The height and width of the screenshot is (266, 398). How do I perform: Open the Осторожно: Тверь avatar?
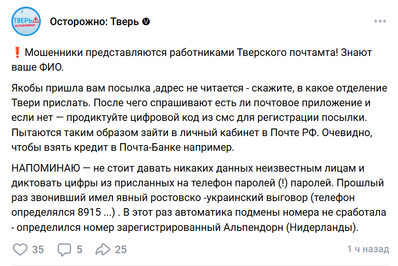[x=27, y=22]
